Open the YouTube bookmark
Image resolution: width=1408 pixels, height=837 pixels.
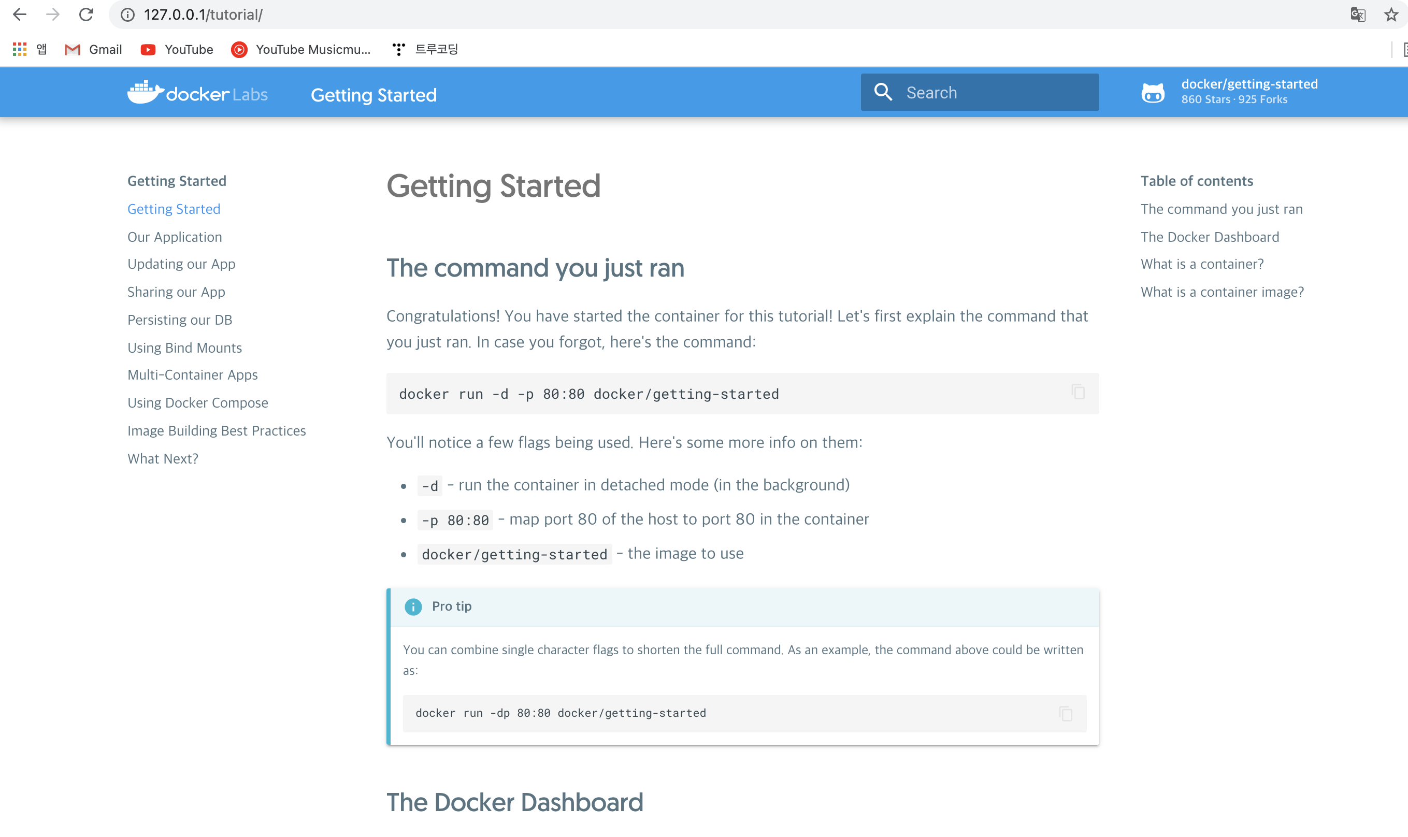[x=177, y=50]
